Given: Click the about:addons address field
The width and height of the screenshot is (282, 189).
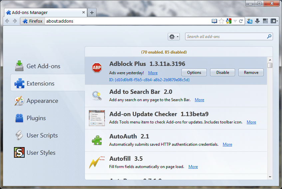Looking at the screenshot, I should [x=127, y=21].
